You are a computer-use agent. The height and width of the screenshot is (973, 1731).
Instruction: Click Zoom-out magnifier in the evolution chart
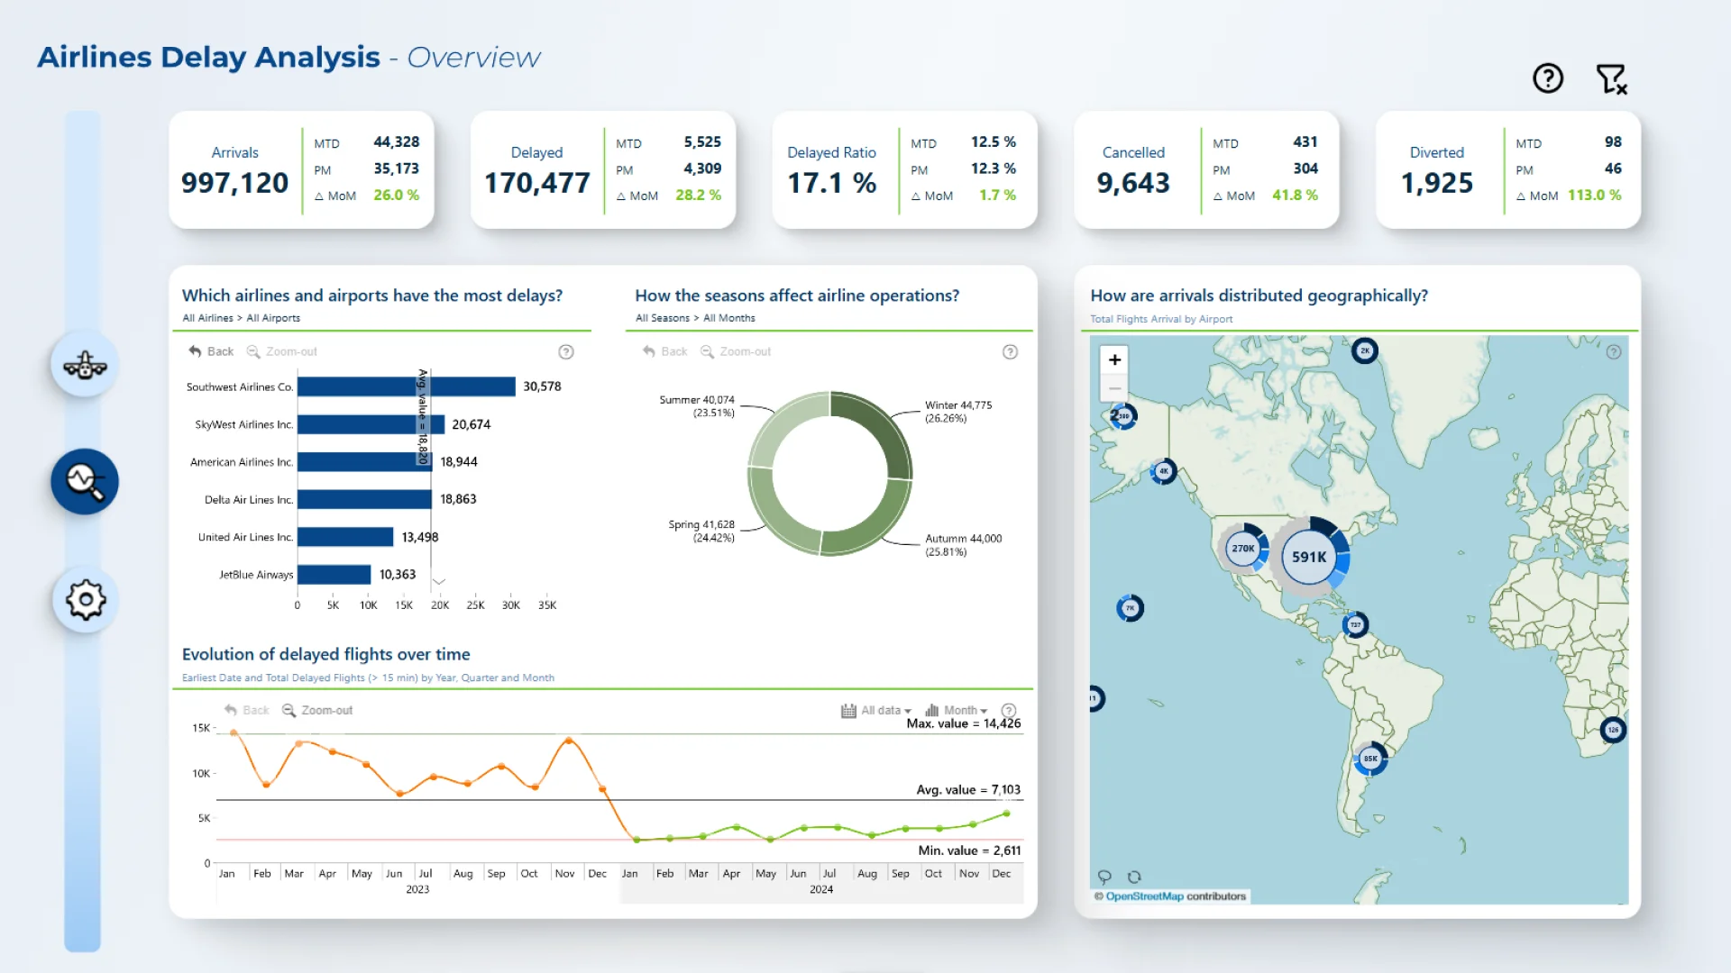317,710
